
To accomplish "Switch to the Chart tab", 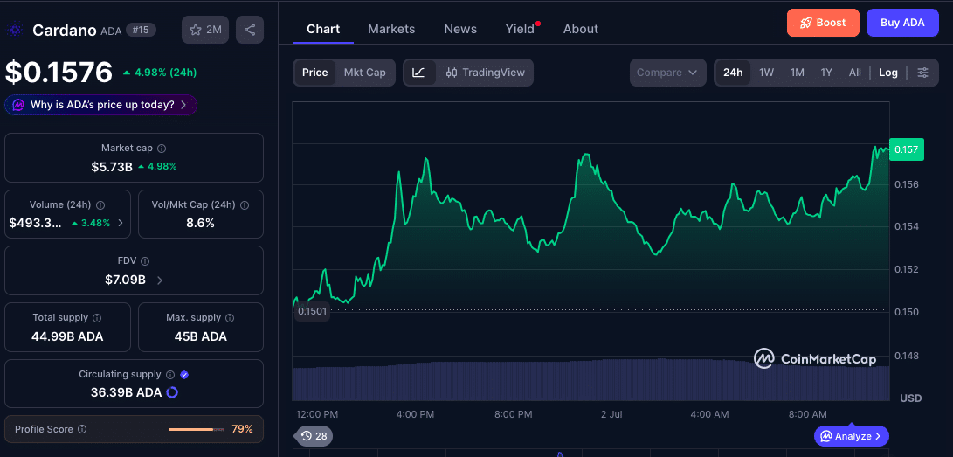I will pos(323,29).
